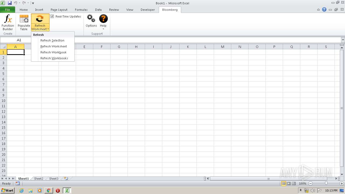This screenshot has width=345, height=194.
Task: Expand the Help dropdown arrow
Action: (103, 29)
